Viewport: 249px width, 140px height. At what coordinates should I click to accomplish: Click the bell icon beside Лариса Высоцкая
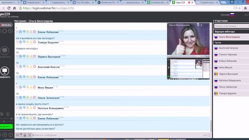(x=28, y=56)
